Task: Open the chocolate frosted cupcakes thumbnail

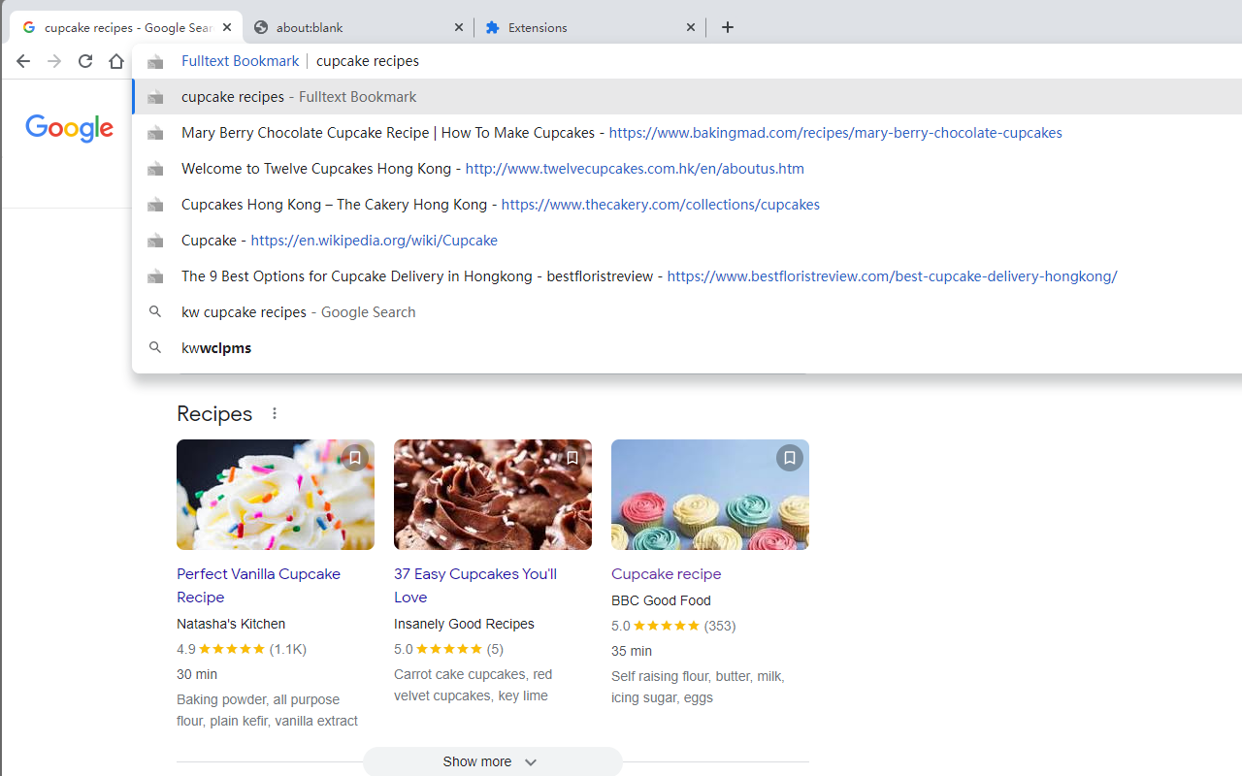Action: point(493,495)
